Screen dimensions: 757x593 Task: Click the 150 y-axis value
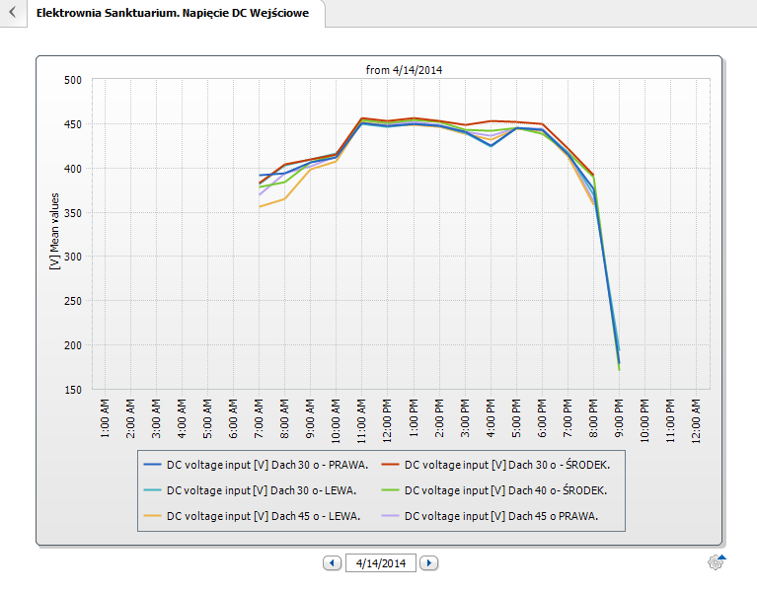coord(73,390)
